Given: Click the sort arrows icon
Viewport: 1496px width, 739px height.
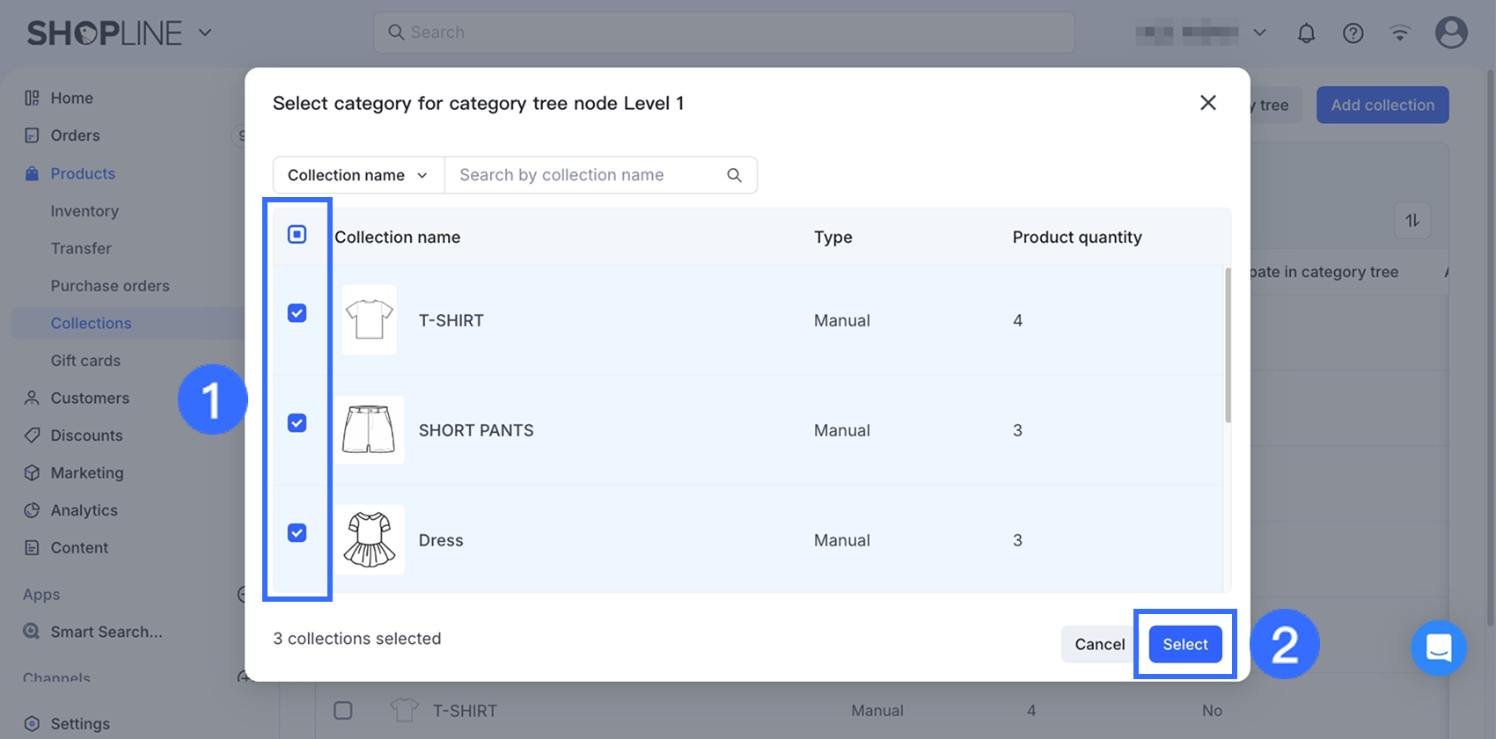Looking at the screenshot, I should click(1412, 221).
